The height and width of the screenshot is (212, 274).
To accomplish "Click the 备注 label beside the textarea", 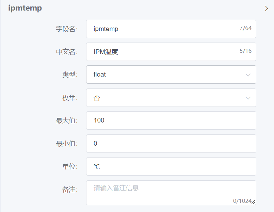I will pyautogui.click(x=70, y=188).
